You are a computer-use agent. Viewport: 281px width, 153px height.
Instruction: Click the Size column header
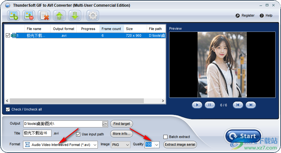click(135, 29)
